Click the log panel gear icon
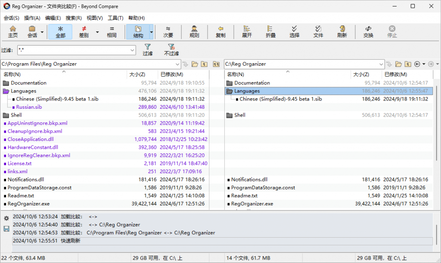Screen dimensions: 441x263 [6, 218]
